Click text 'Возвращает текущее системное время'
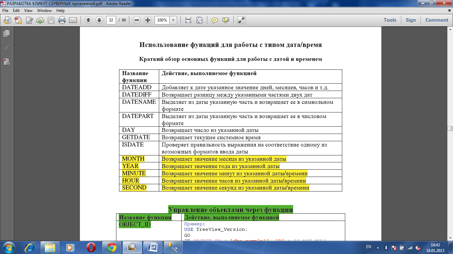Image resolution: width=453 pixels, height=254 pixels. [211, 137]
